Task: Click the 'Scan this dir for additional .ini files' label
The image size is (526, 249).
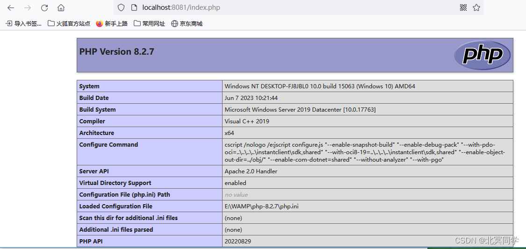Action: (129, 218)
